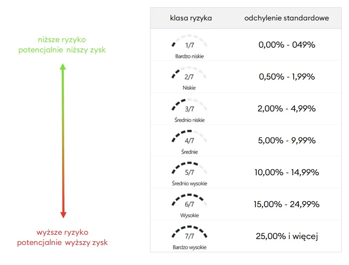This screenshot has width=349, height=265.
Task: Click the "klasa ryzyka" column header
Action: (191, 18)
